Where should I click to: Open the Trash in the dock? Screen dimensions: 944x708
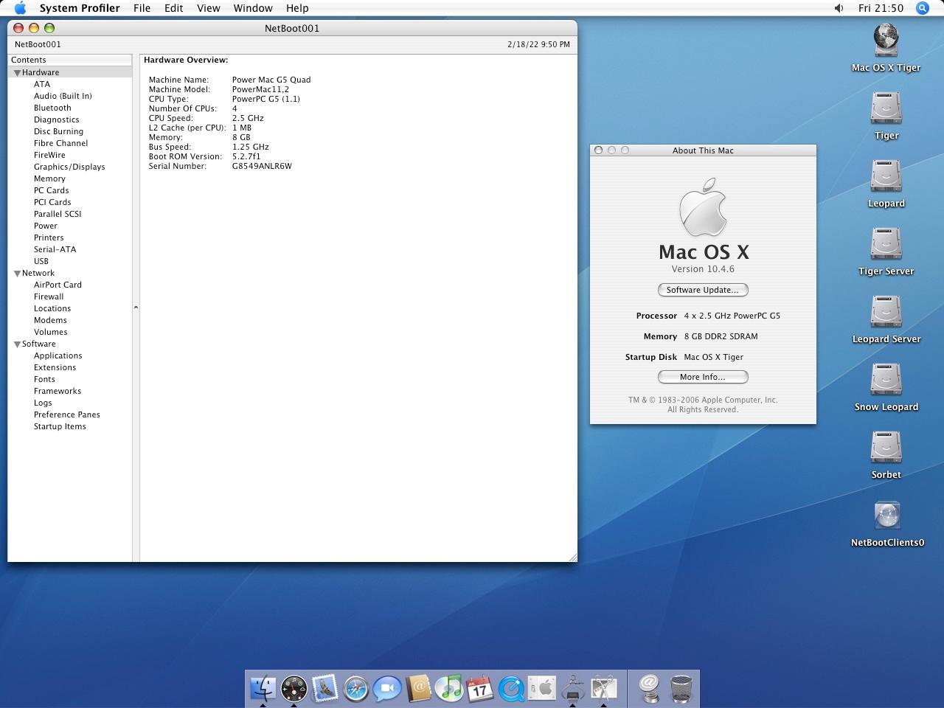(681, 688)
